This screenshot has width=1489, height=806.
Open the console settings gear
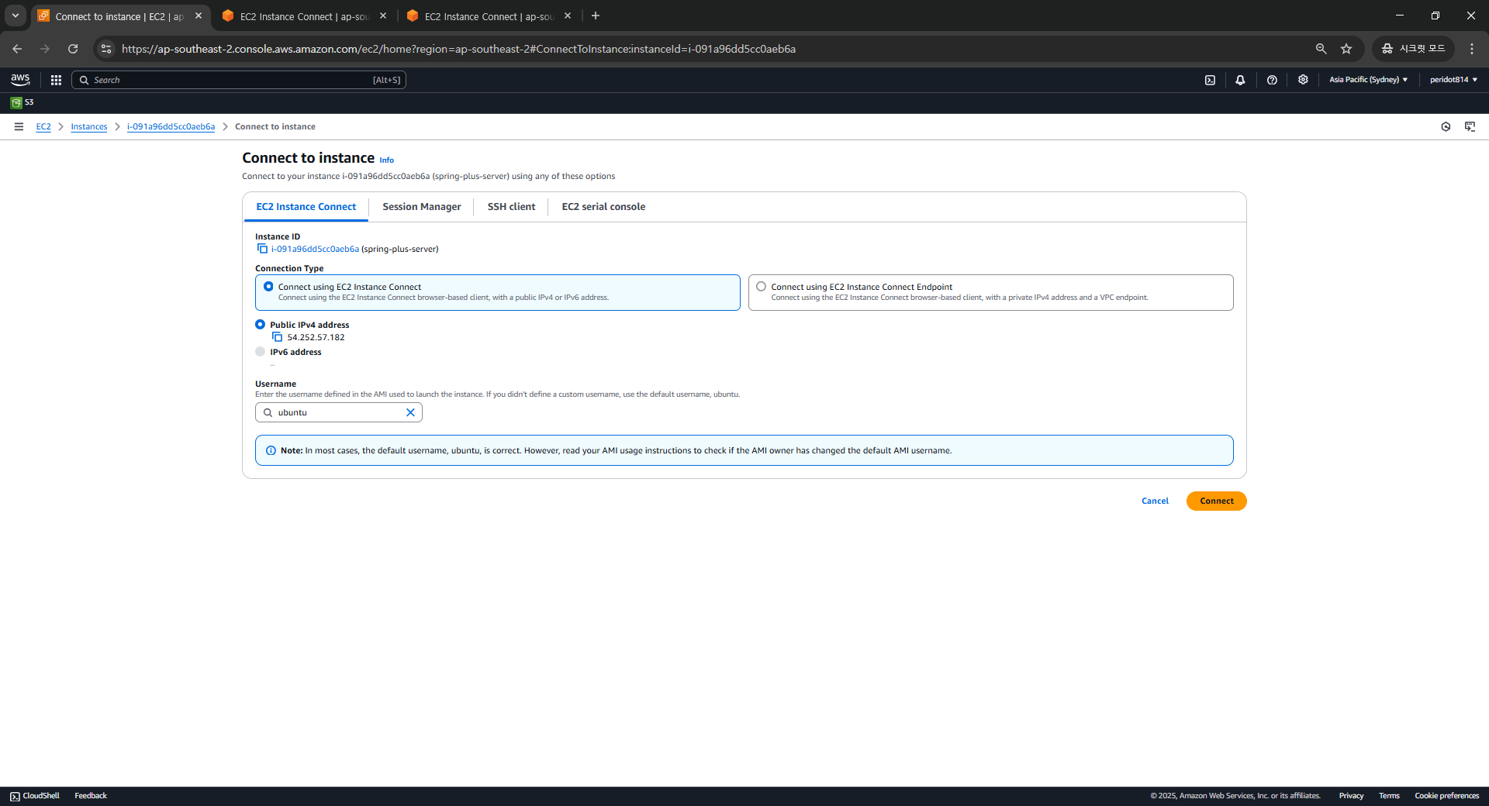point(1303,80)
